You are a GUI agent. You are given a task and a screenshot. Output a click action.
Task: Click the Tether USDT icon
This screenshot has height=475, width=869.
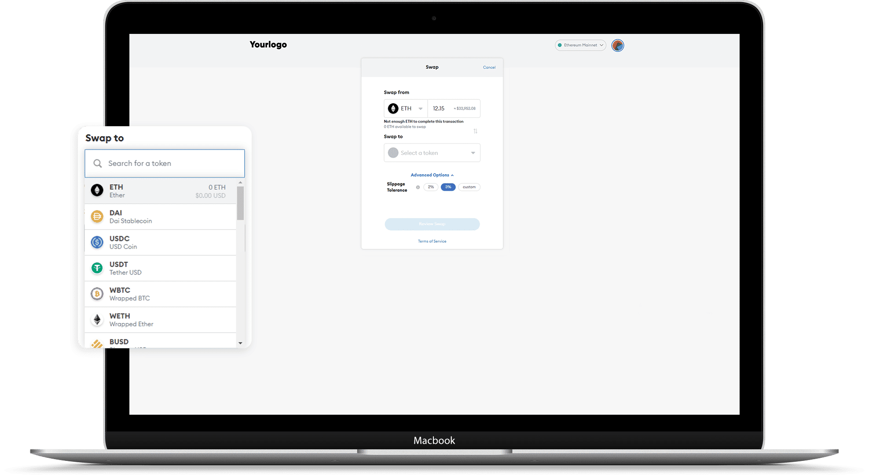pyautogui.click(x=97, y=268)
